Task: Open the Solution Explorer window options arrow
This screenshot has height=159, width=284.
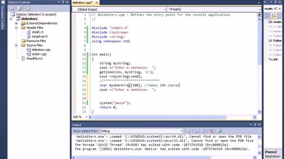Action: [x=59, y=2]
